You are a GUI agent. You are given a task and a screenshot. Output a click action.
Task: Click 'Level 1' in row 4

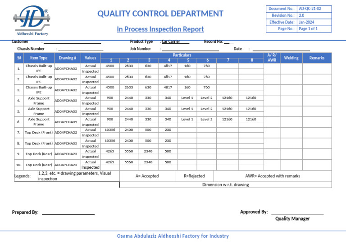click(187, 98)
